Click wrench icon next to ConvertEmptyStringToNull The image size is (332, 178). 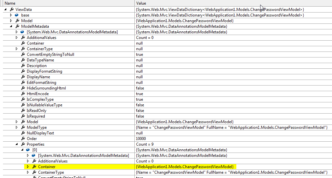click(x=23, y=54)
